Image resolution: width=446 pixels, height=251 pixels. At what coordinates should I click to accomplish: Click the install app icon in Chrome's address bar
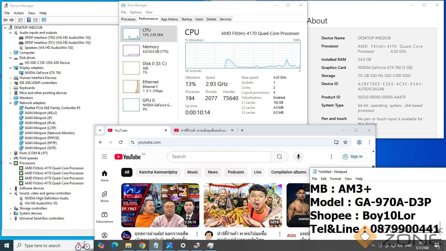pyautogui.click(x=336, y=142)
